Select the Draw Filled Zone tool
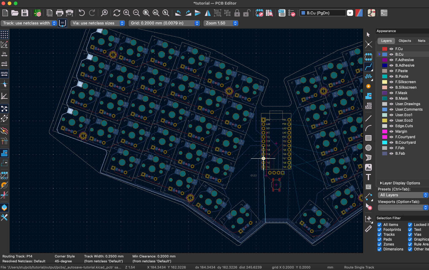Image resolution: width=429 pixels, height=270 pixels. point(368,97)
